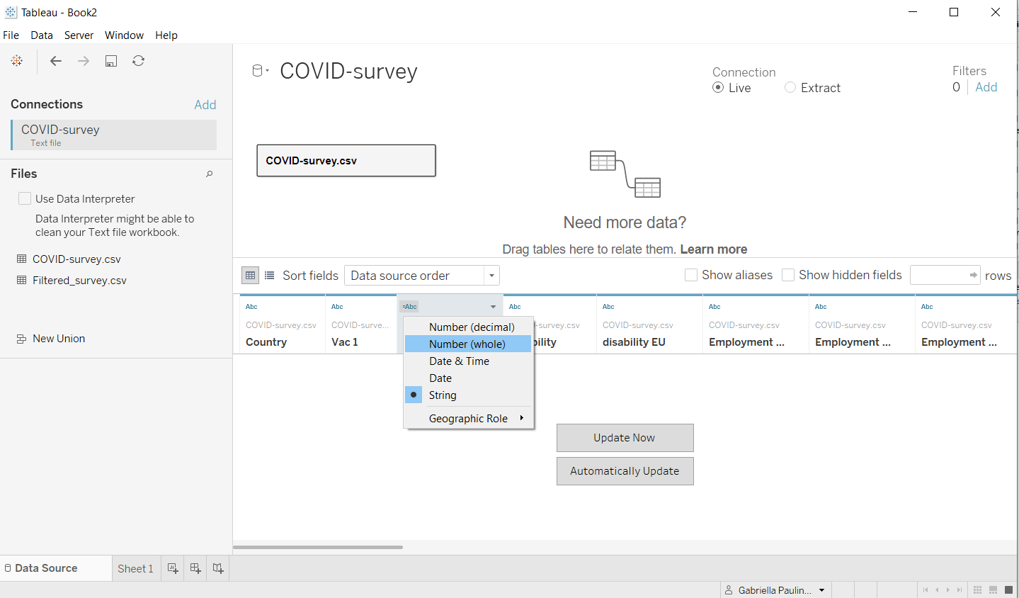Click the Save icon
1019x598 pixels.
pyautogui.click(x=110, y=61)
